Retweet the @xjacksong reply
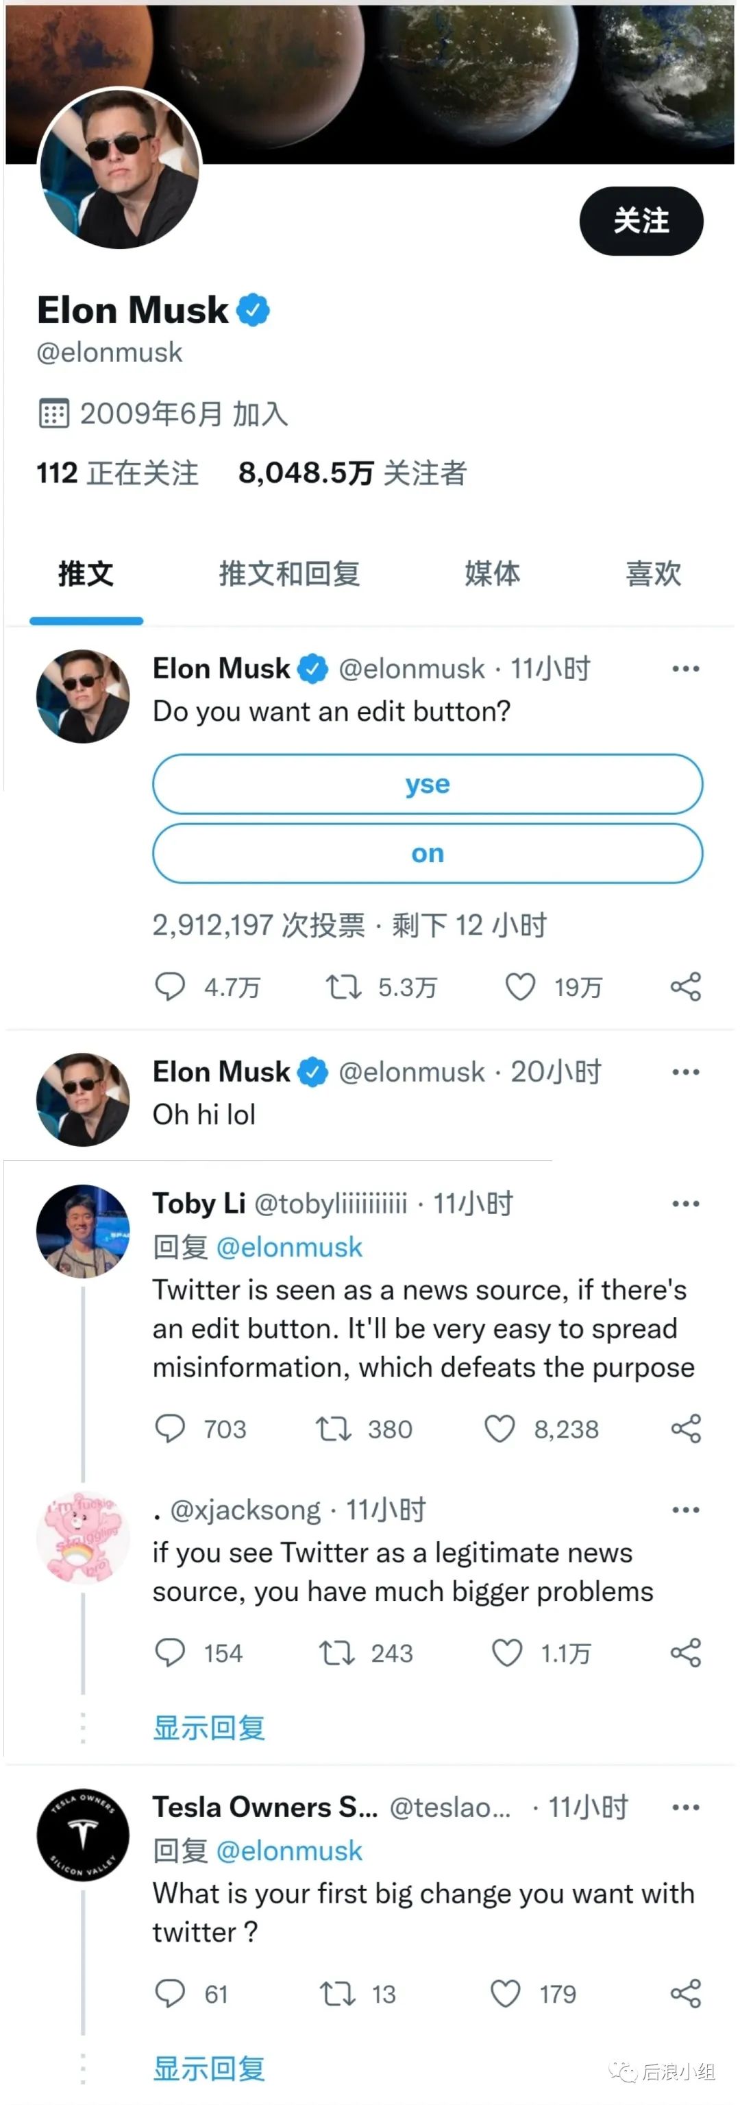This screenshot has height=2105, width=740. (336, 1653)
